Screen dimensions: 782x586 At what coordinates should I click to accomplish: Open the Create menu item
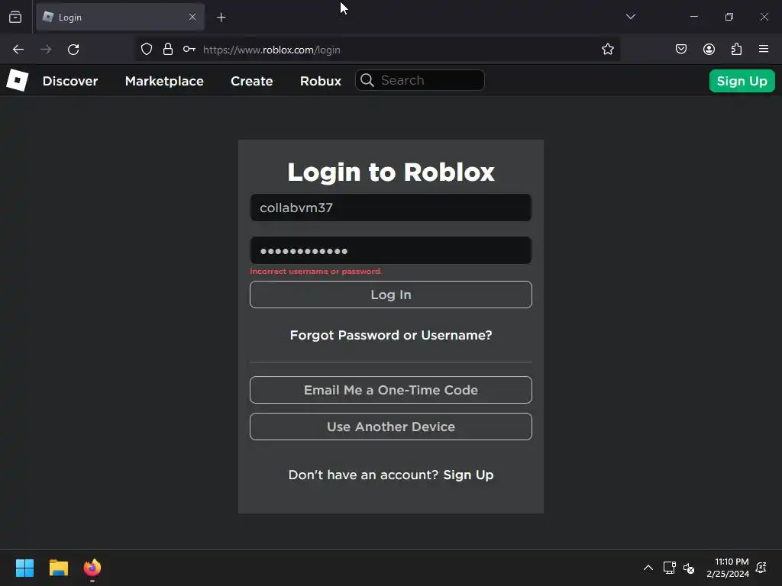(x=252, y=81)
